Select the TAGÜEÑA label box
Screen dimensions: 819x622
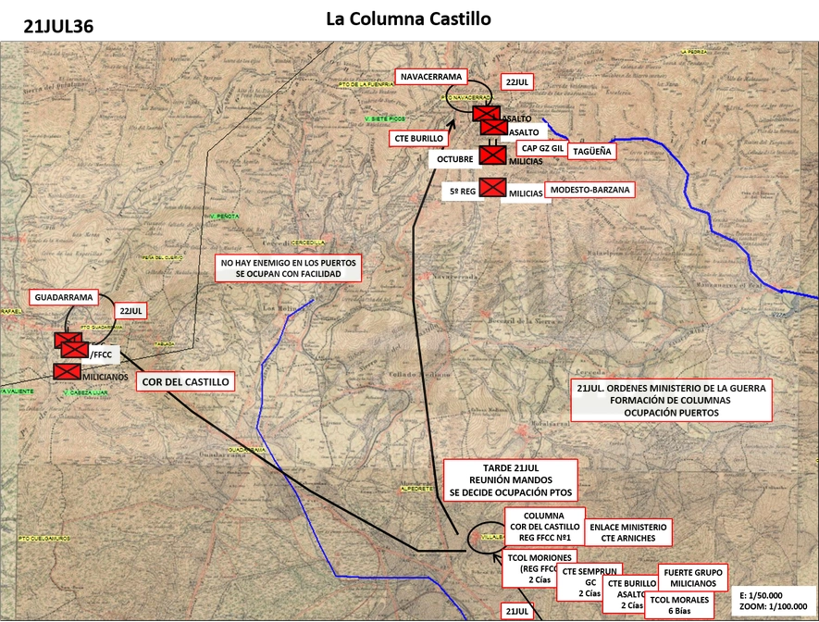(591, 152)
